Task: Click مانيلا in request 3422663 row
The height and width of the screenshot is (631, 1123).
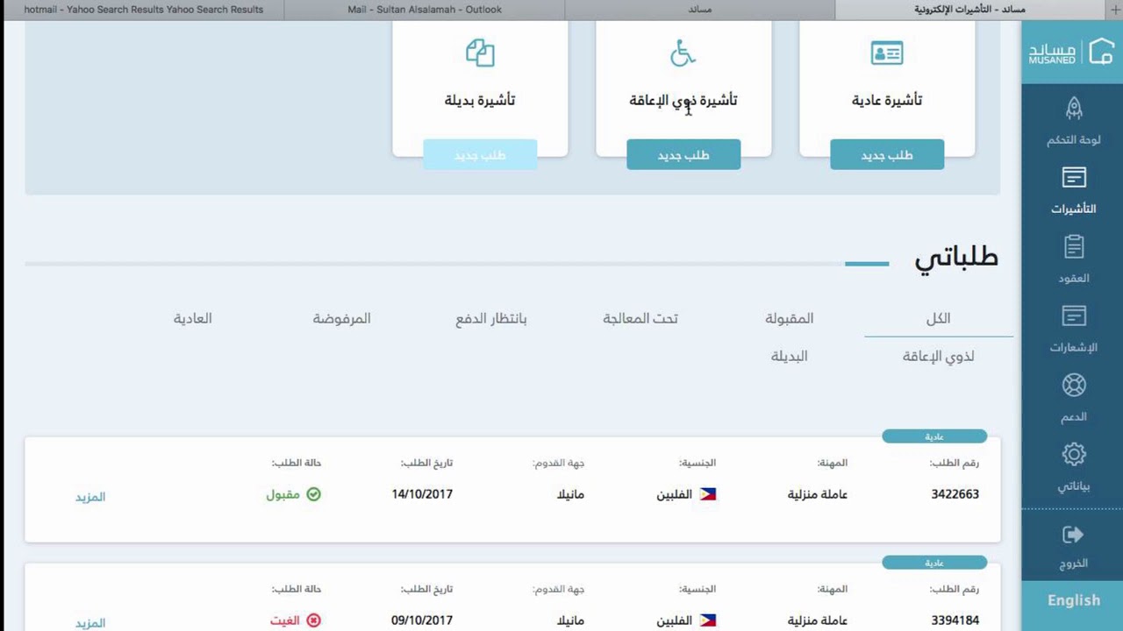Action: 570,494
